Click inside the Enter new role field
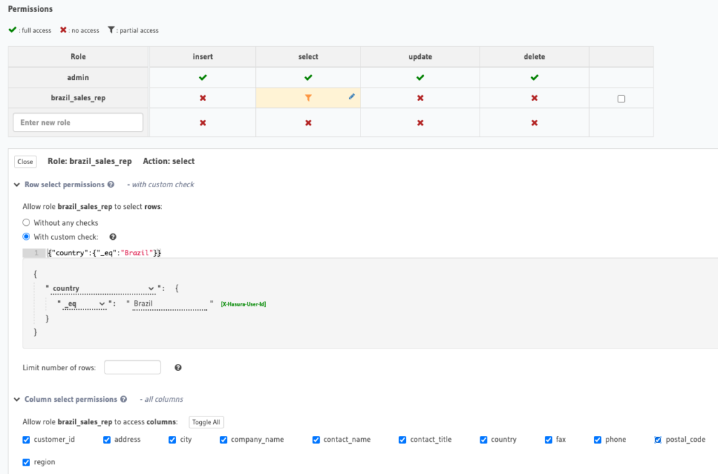 tap(77, 121)
